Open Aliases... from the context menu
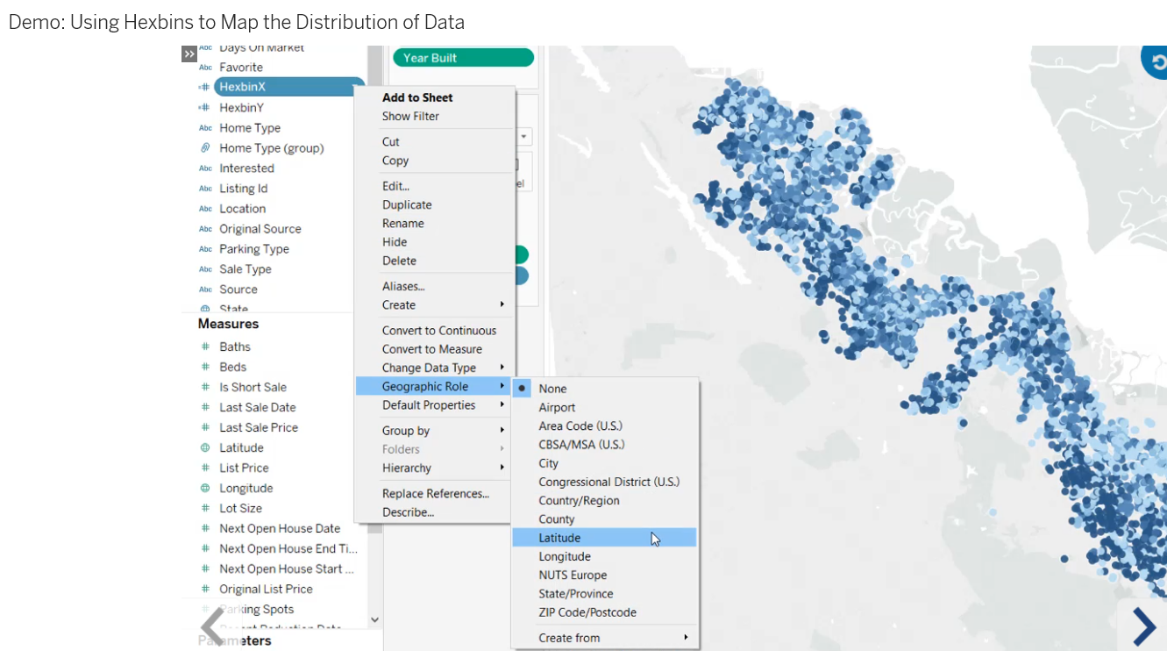Viewport: 1167px width, 651px height. [434, 286]
